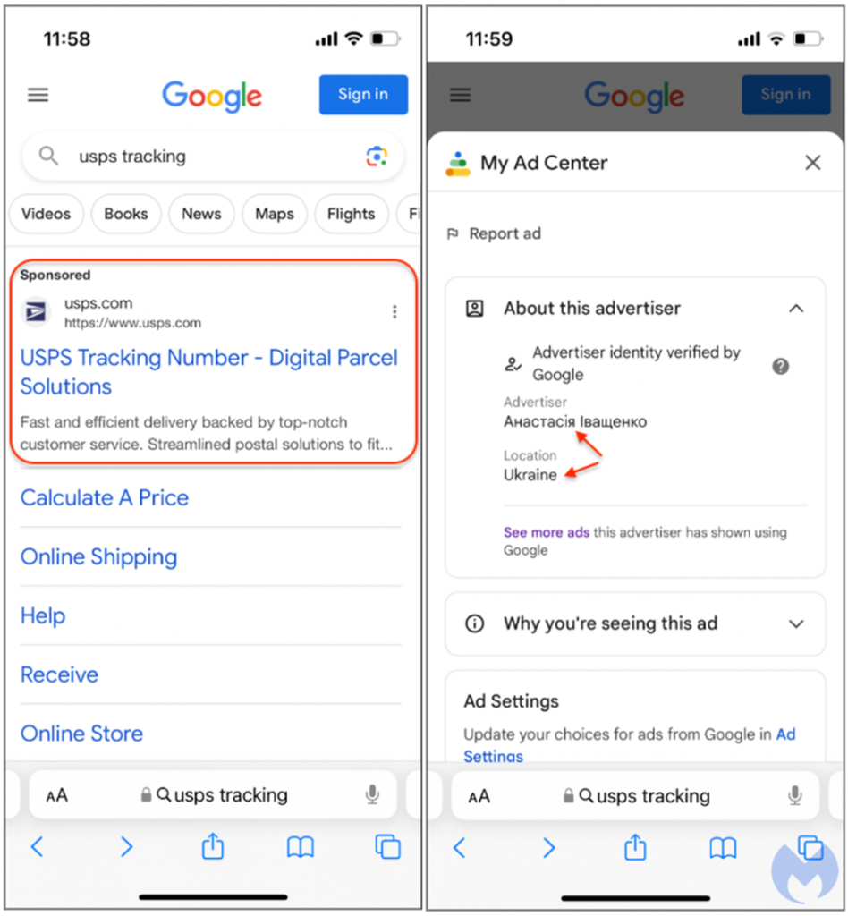The height and width of the screenshot is (916, 848).
Task: Select the Maps search filter chip
Action: point(275,214)
